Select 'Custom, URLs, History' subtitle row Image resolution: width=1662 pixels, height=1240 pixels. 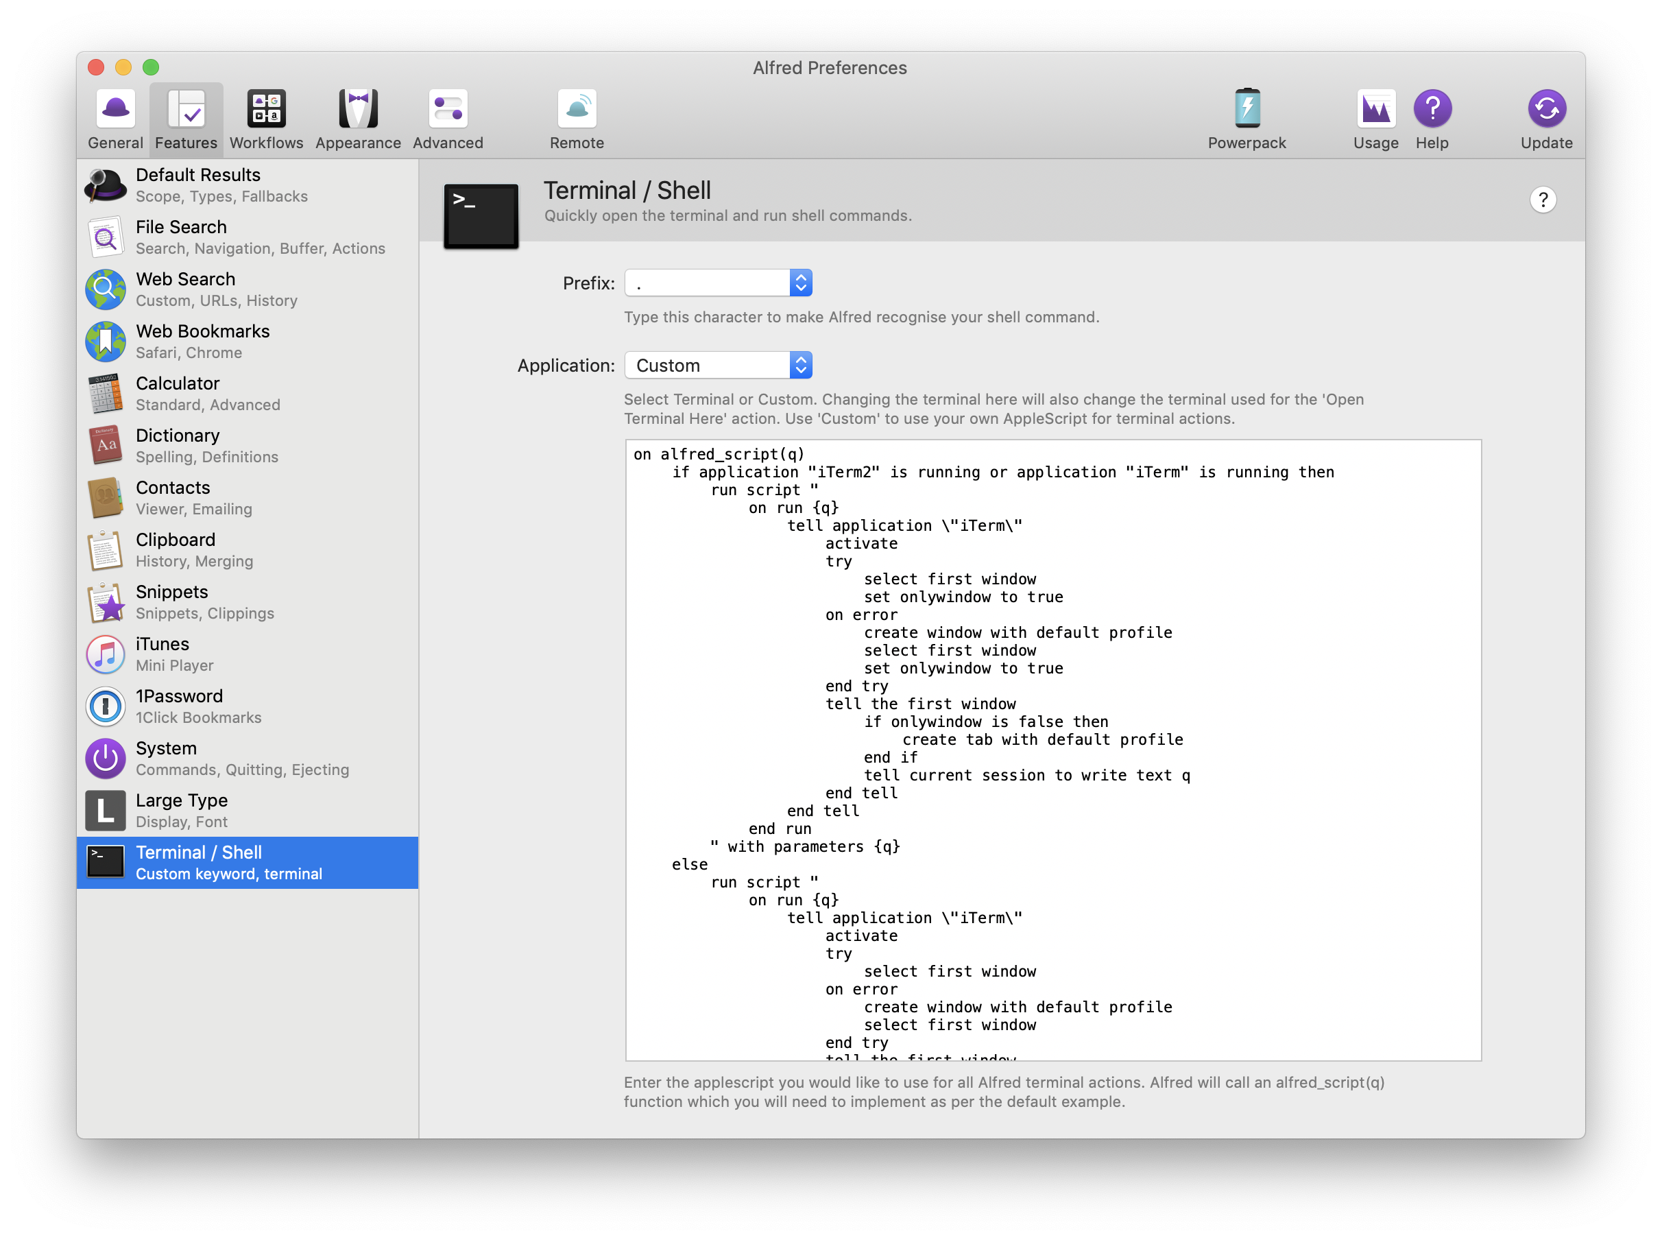tap(217, 300)
